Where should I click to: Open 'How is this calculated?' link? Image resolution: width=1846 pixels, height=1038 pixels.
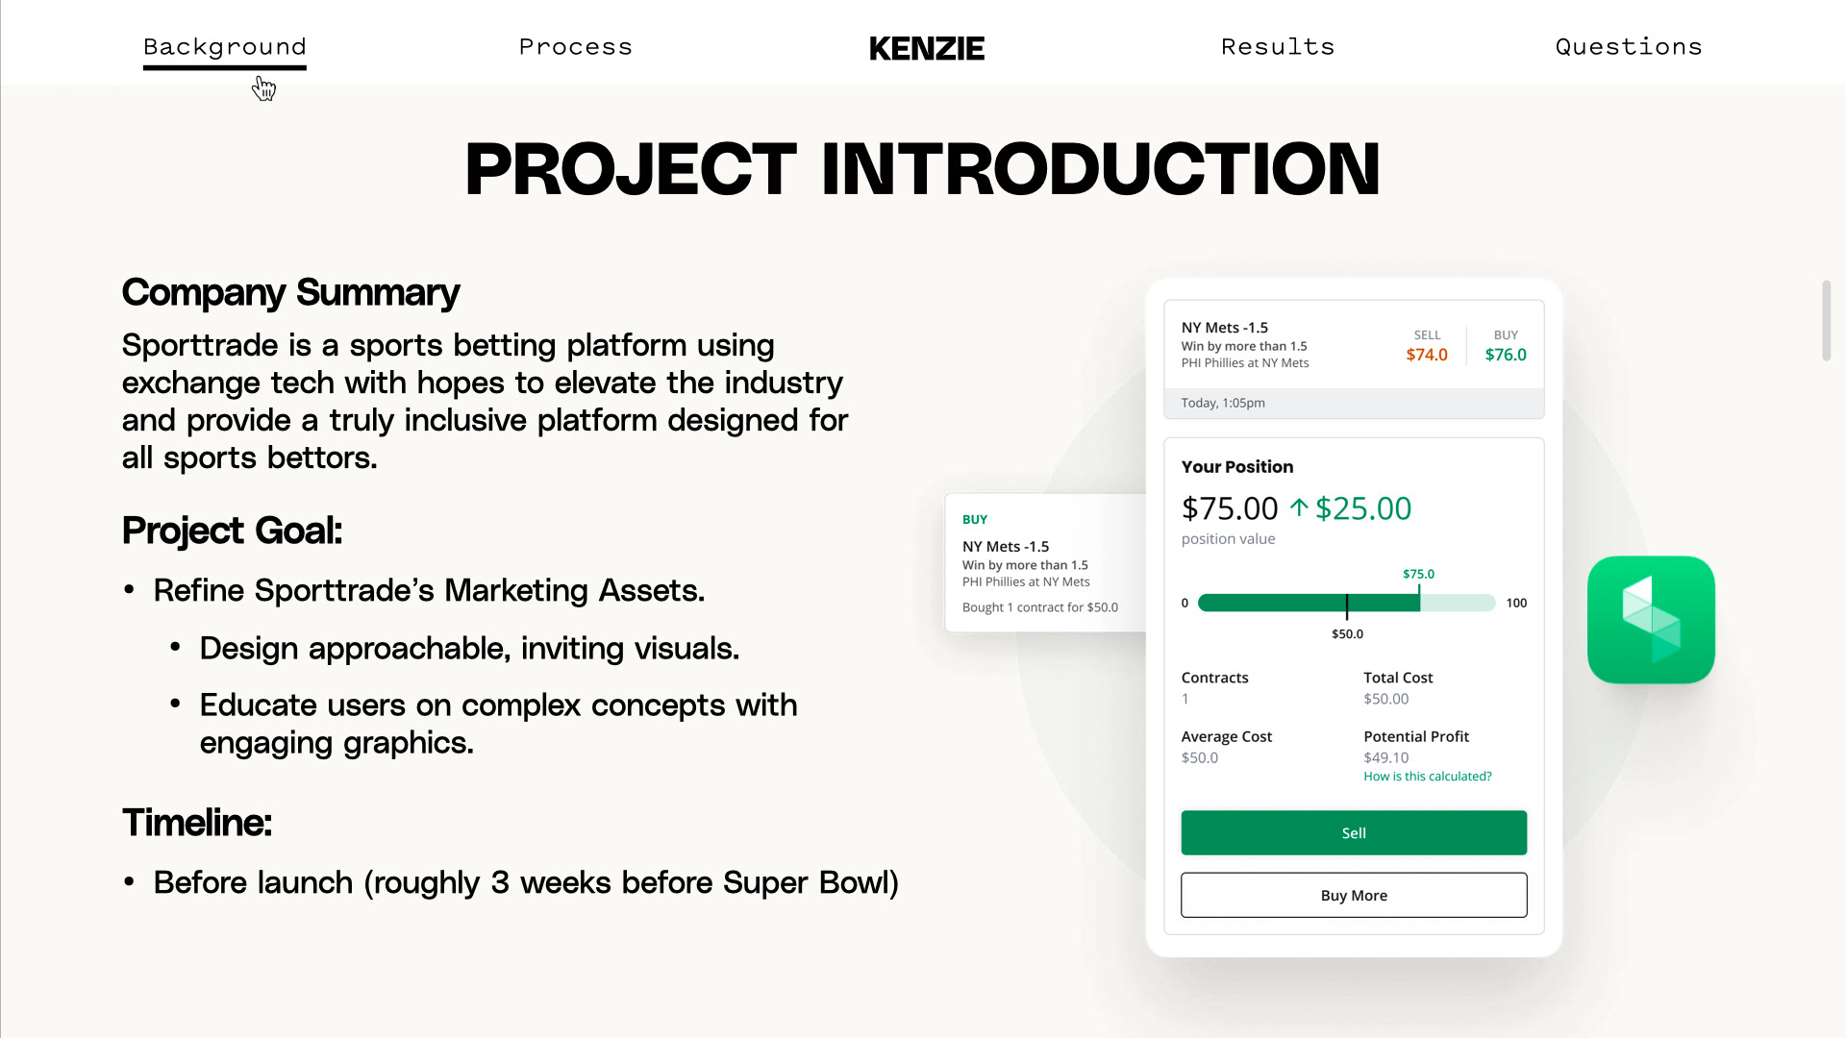(1428, 777)
